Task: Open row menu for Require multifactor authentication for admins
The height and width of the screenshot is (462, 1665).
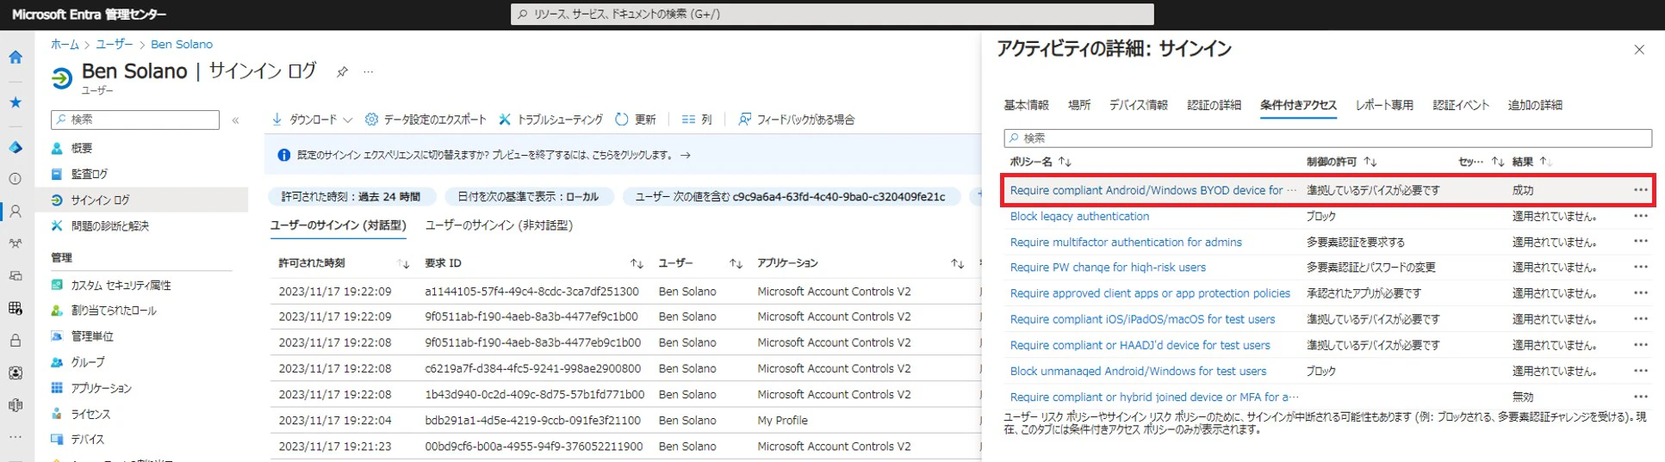Action: 1640,242
